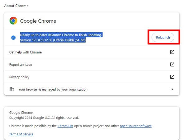Click the Version 123.0.6312.58 text line

point(53,40)
